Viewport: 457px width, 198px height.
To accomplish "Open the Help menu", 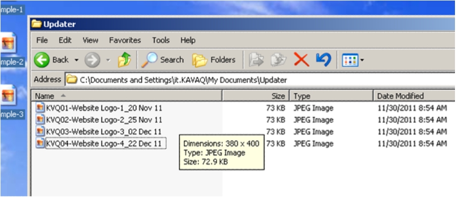I will [188, 40].
